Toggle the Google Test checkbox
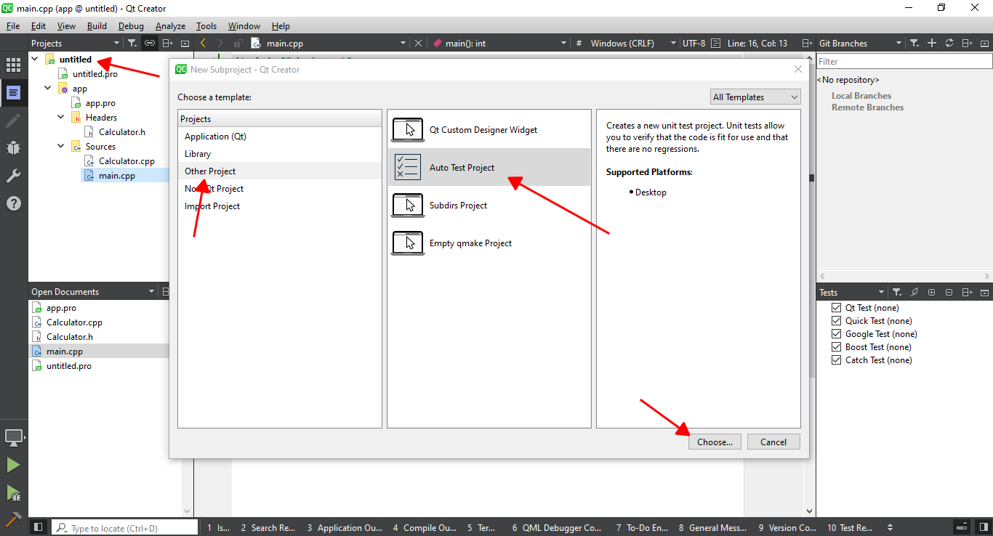Screen dimensions: 993x536 836,334
